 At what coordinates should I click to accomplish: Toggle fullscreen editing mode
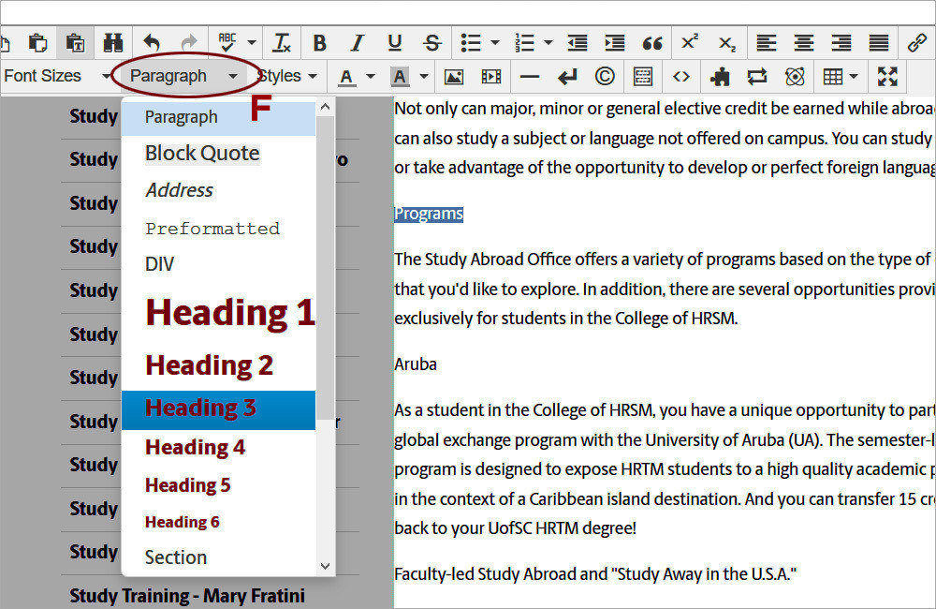887,76
